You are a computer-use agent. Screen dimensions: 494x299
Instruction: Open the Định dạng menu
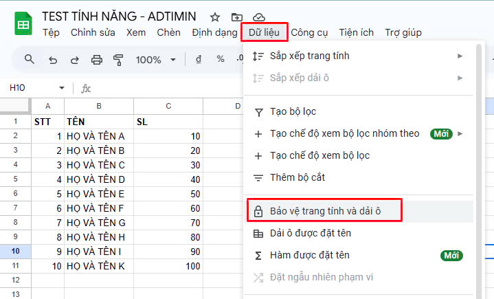(214, 32)
